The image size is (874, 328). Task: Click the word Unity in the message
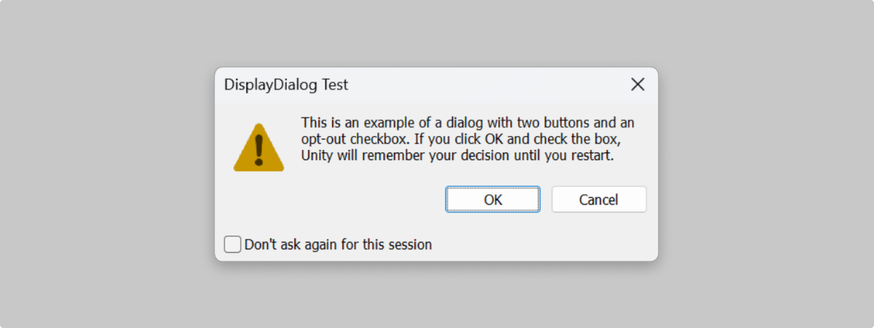point(317,155)
